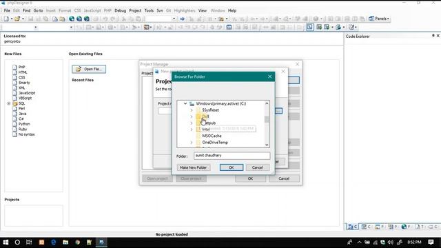Close the Browse For Folder dialog
441x248 pixels.
coord(269,76)
